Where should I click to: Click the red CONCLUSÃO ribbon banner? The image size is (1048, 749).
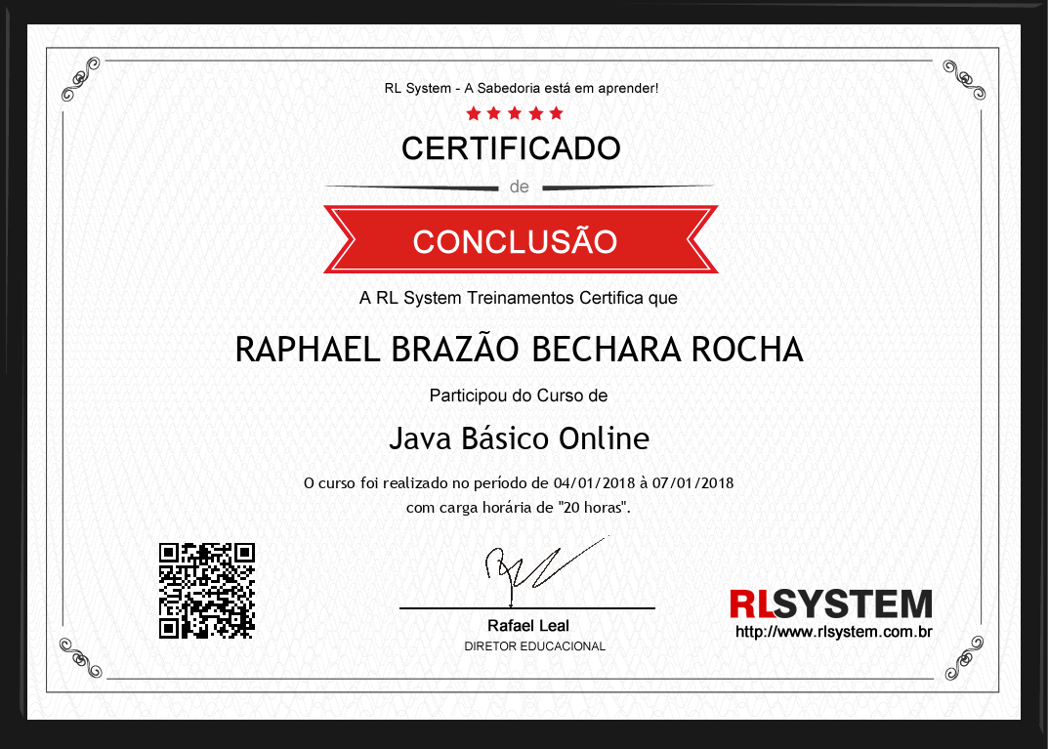point(516,240)
